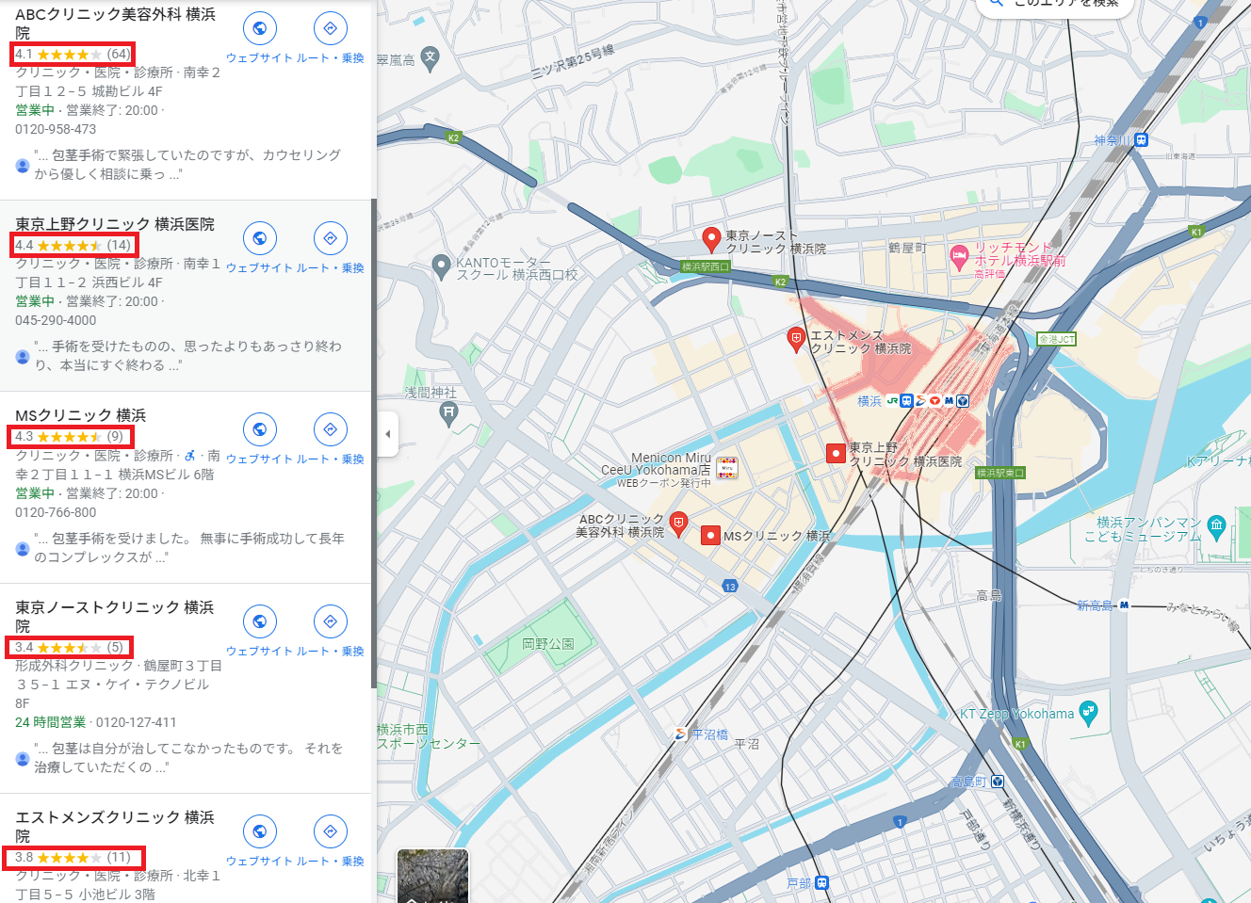Click phone number 0120-958-473

56,130
